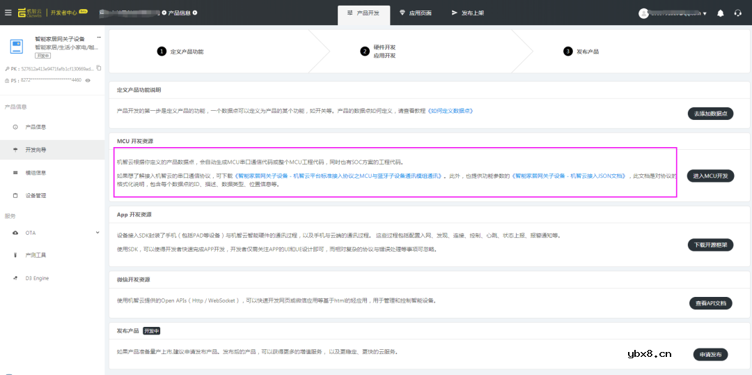Click the 去添加数据点 button
The image size is (752, 375).
click(x=711, y=114)
